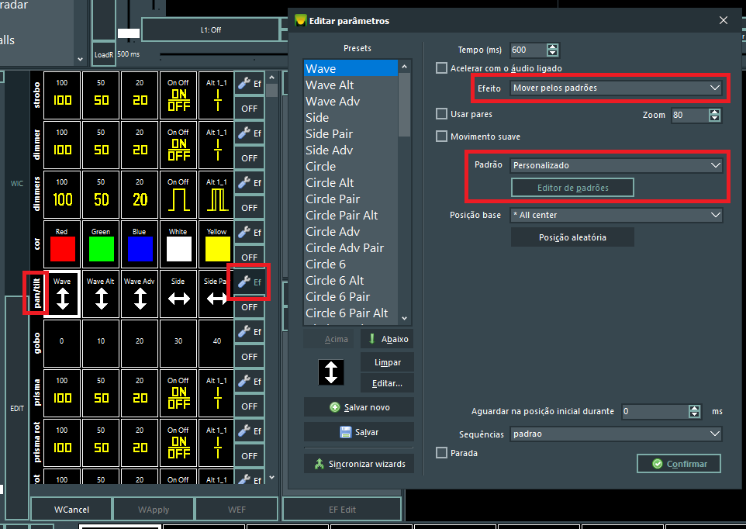
Task: Click the arrow pattern preview icon beside Limpar
Action: click(331, 372)
